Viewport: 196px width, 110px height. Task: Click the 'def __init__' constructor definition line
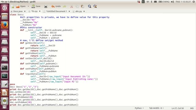47,30
